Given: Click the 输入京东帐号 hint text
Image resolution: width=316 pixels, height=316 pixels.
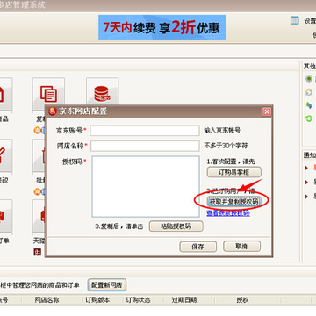Looking at the screenshot, I should tap(222, 131).
